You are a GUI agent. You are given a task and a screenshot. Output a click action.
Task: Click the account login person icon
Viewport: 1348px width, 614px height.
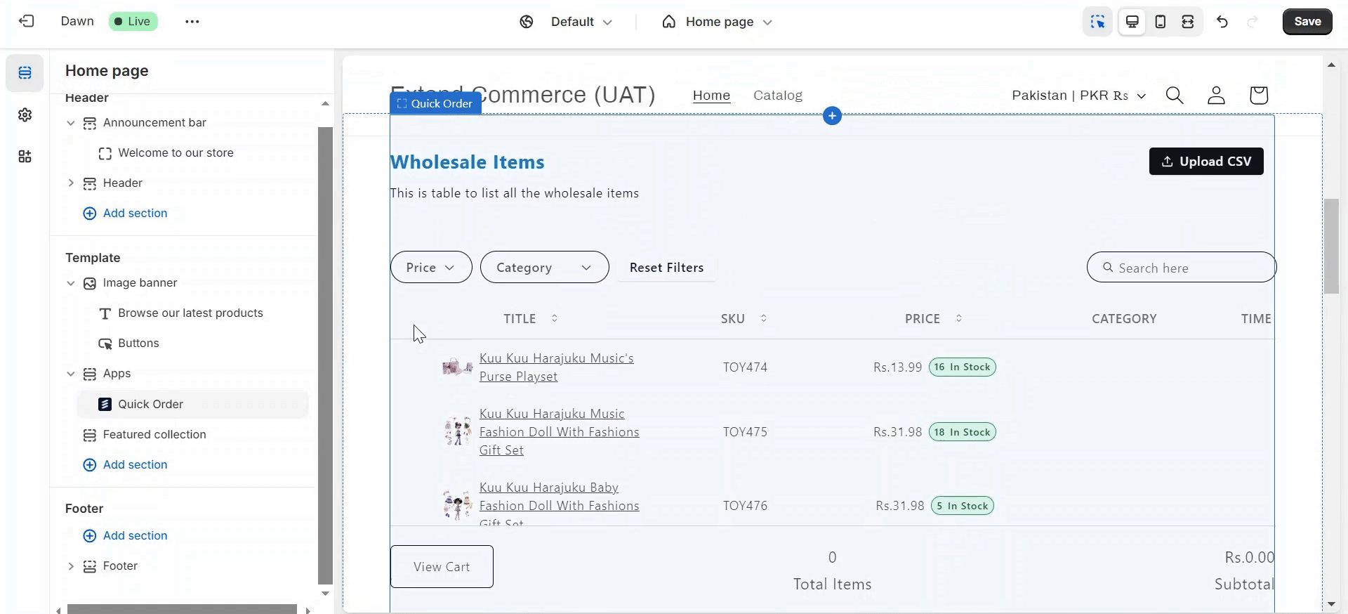click(1217, 95)
